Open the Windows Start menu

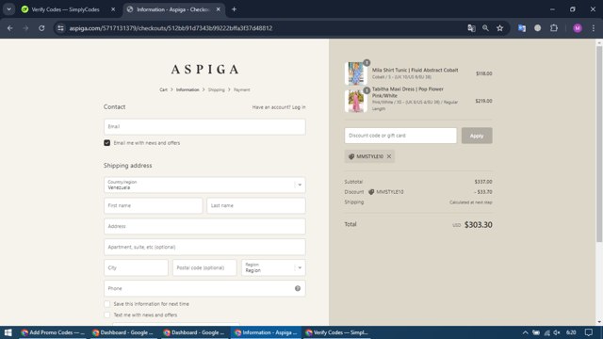[8, 332]
